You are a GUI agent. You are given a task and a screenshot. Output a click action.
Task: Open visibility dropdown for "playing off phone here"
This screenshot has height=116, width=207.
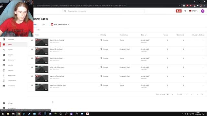pos(104,76)
